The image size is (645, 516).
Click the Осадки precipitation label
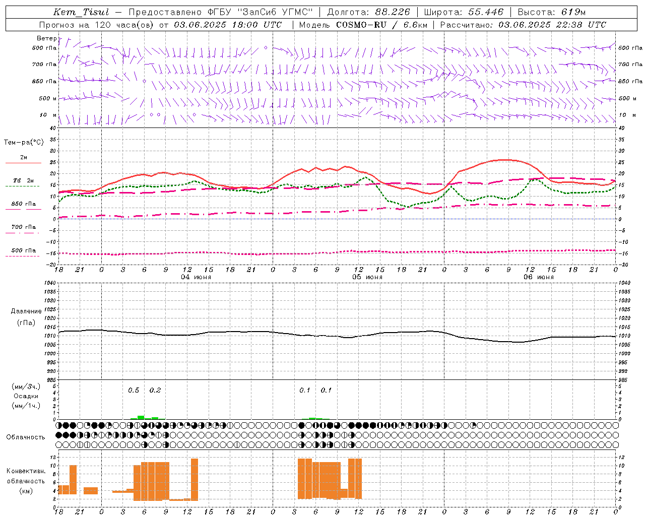(x=26, y=396)
